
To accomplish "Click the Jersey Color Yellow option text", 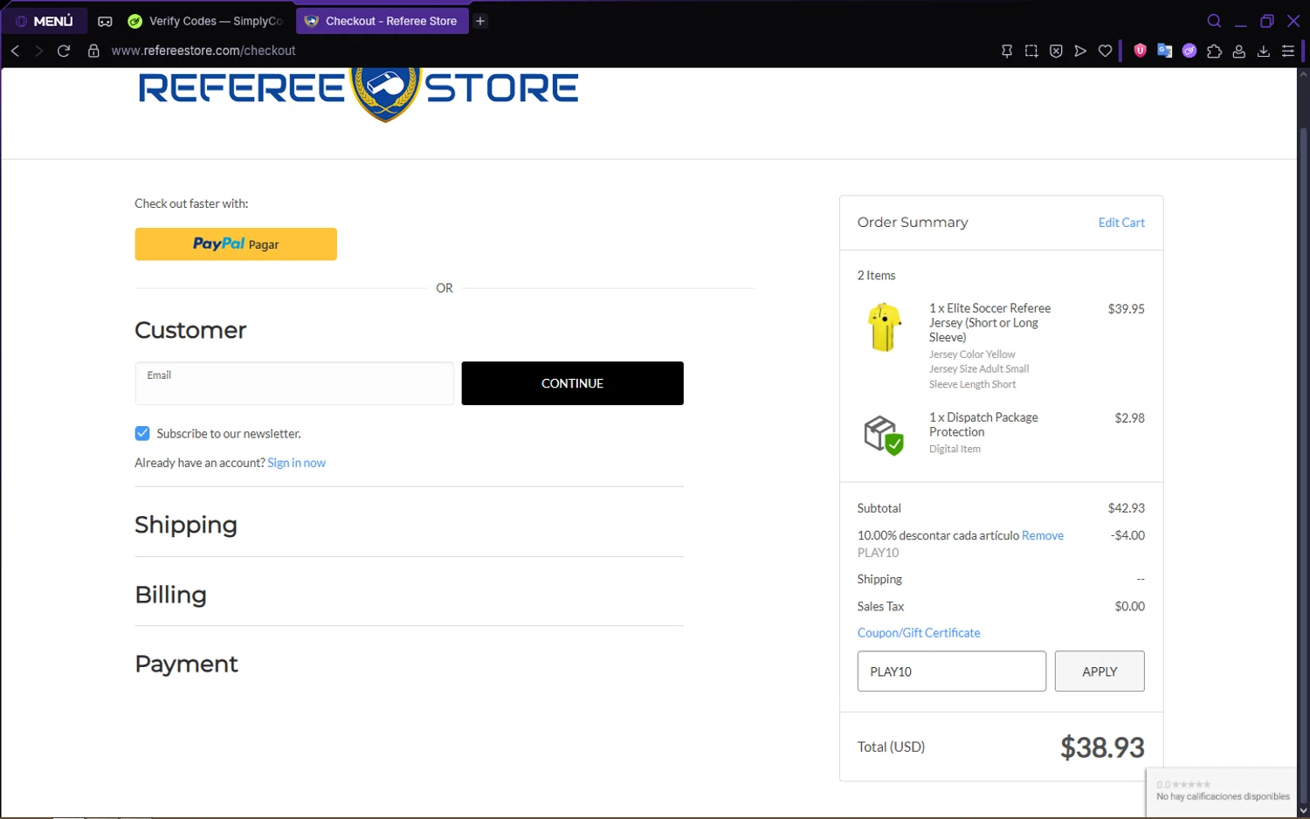I will pyautogui.click(x=972, y=354).
